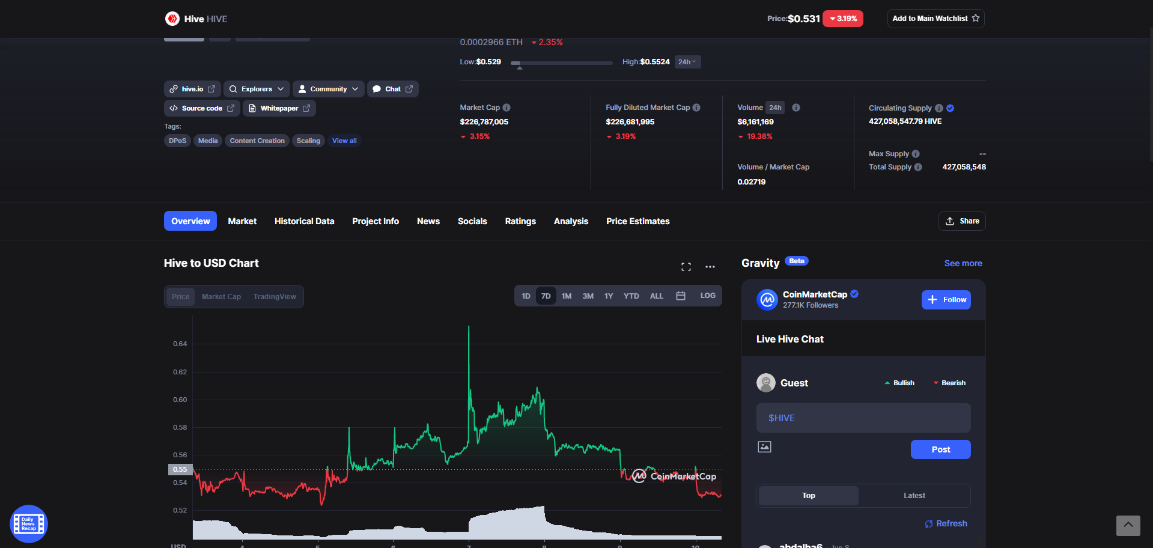This screenshot has width=1153, height=548.
Task: Toggle chart fullscreen mode
Action: coord(686,267)
